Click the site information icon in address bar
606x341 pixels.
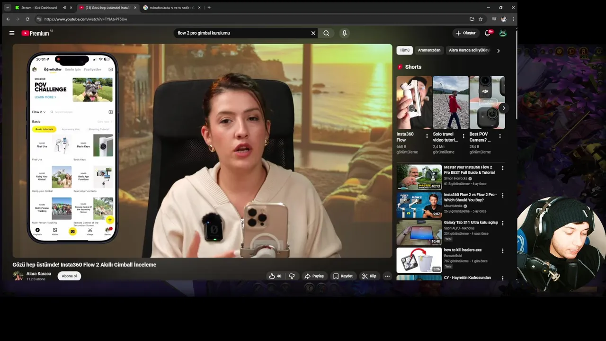tap(39, 19)
